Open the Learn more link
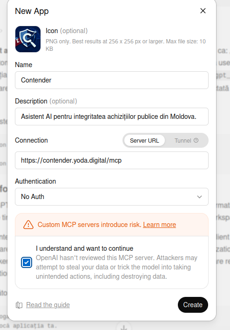The width and height of the screenshot is (230, 330). 160,225
